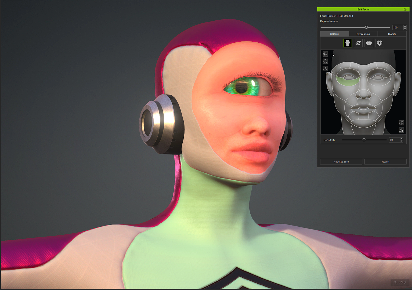Select the tongue muscle view icon
412x290 pixels.
(380, 43)
